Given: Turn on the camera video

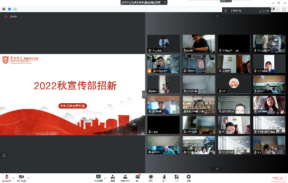Looking at the screenshot, I should [x=21, y=178].
